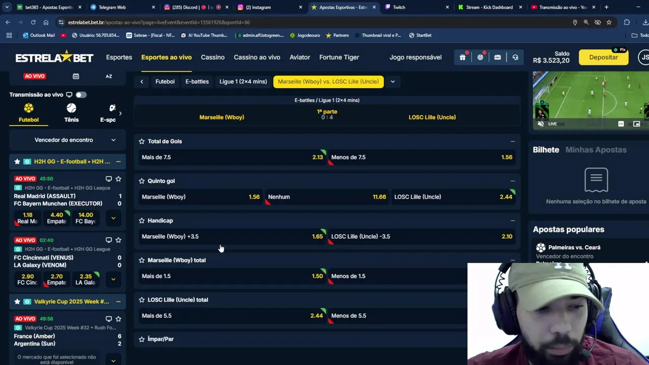The image size is (649, 365).
Task: Open Palmeiras vs. Ceará popular bet
Action: tap(574, 247)
